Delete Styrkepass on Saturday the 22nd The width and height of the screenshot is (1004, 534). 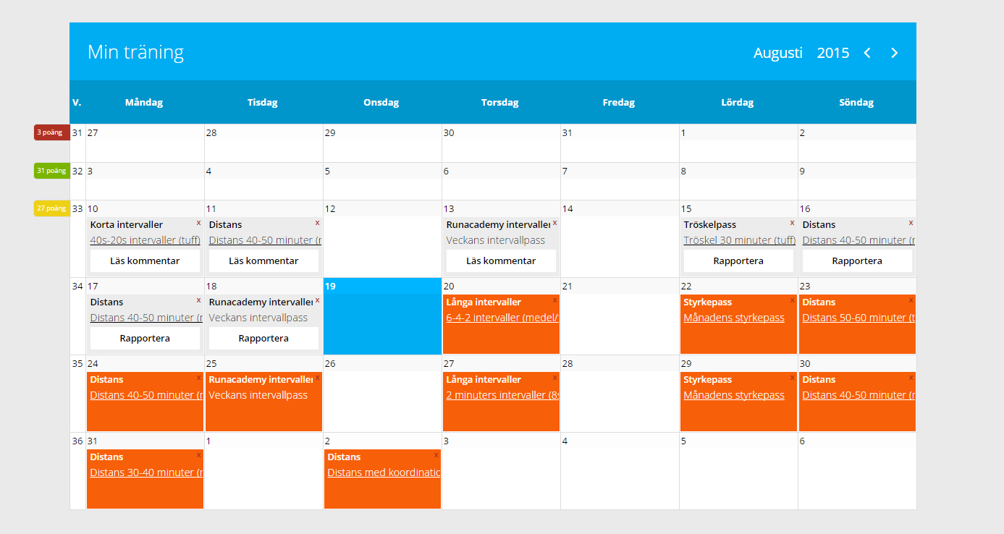[x=792, y=300]
